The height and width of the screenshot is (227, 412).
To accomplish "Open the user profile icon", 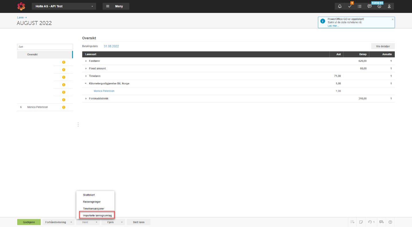I will (389, 6).
